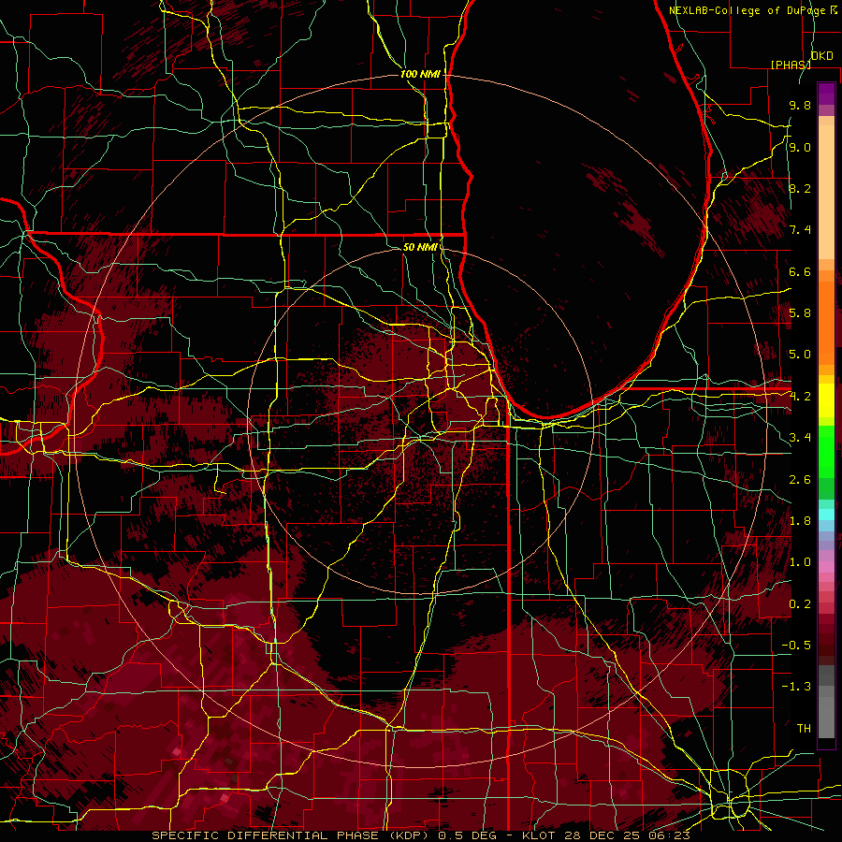Click the peach color bar segment near 8.2
Image resolution: width=842 pixels, height=842 pixels.
point(826,192)
